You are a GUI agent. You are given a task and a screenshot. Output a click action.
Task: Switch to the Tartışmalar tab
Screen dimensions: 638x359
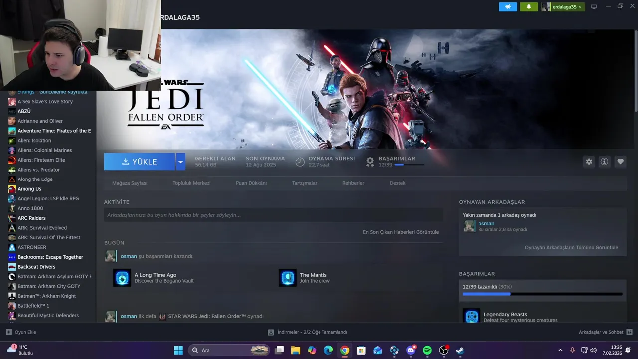click(x=305, y=183)
